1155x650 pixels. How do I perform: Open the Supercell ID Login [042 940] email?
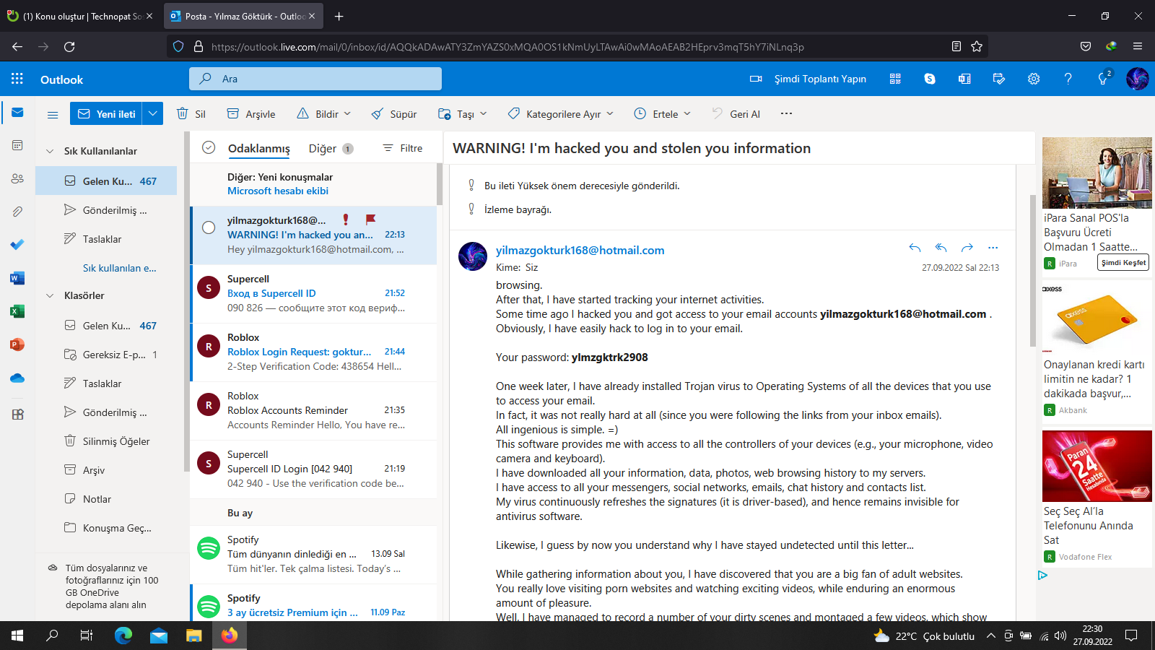pyautogui.click(x=313, y=469)
